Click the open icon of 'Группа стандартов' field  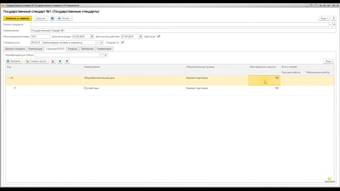pyautogui.click(x=334, y=25)
